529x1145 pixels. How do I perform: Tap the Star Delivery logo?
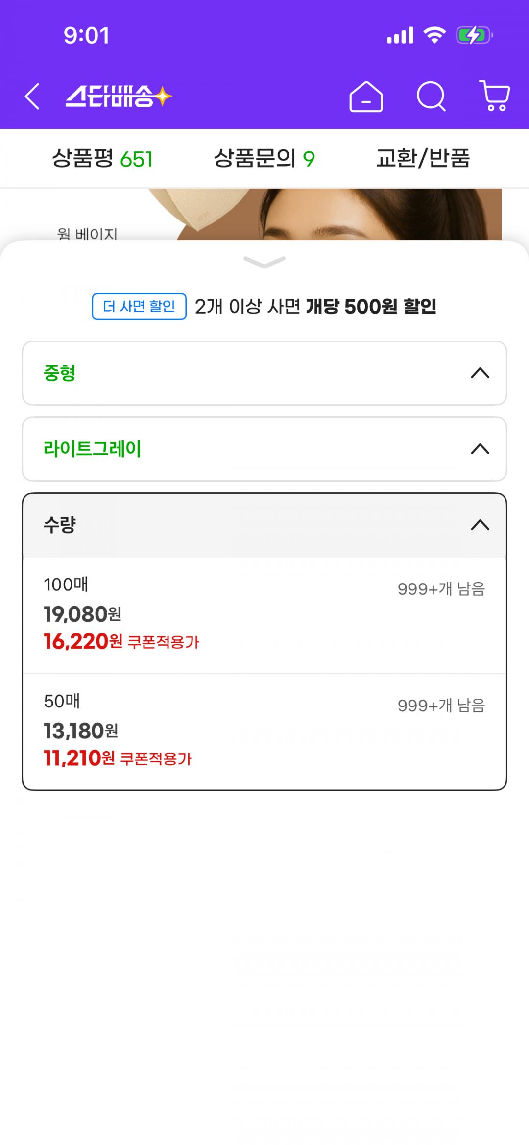(119, 96)
